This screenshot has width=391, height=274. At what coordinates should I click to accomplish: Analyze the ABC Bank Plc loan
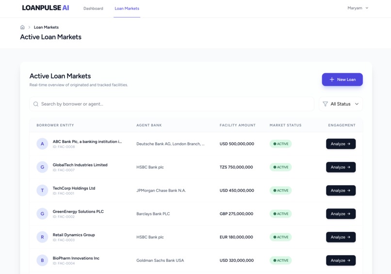pos(341,144)
